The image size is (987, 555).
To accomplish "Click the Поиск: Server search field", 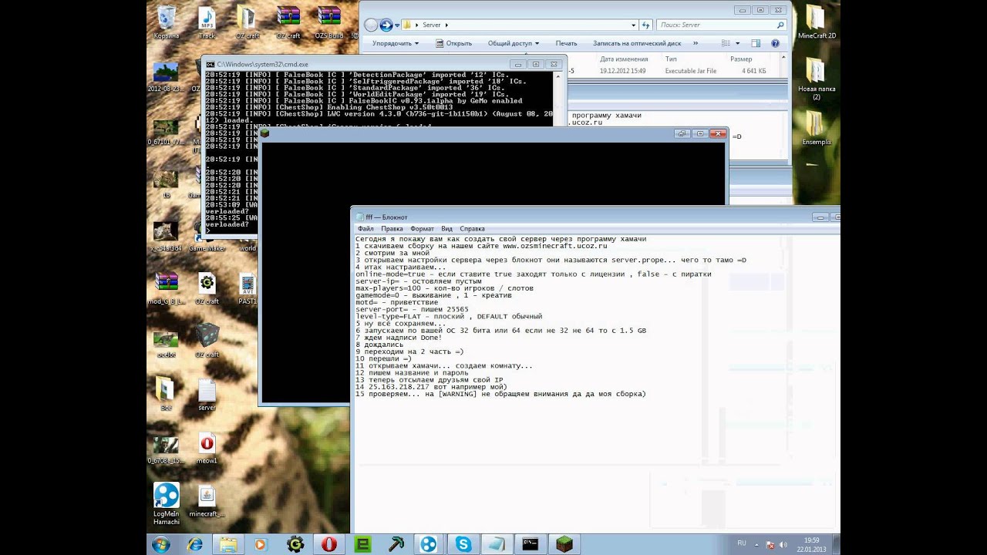I will pyautogui.click(x=720, y=25).
